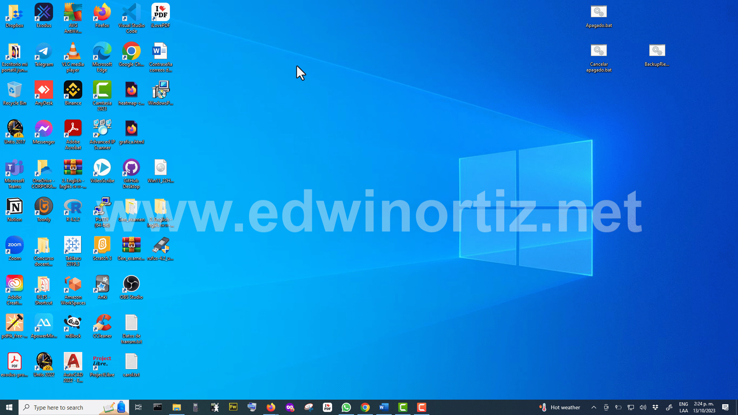Viewport: 738px width, 415px height.
Task: Open the volume control in tray
Action: 643,407
